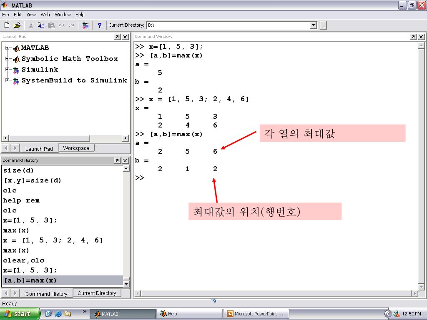This screenshot has height=320, width=427.
Task: Browse for folder with the ... button
Action: coord(323,25)
